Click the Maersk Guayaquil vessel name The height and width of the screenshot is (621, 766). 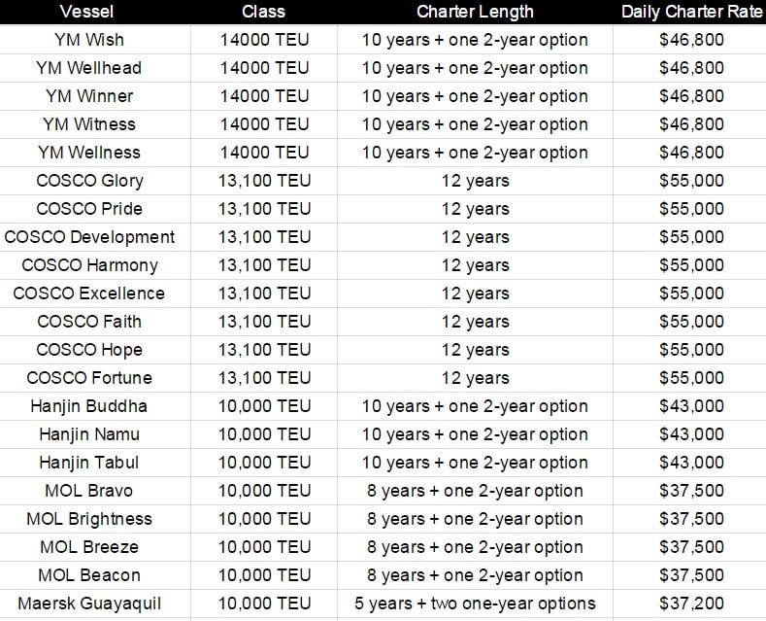[x=88, y=604]
